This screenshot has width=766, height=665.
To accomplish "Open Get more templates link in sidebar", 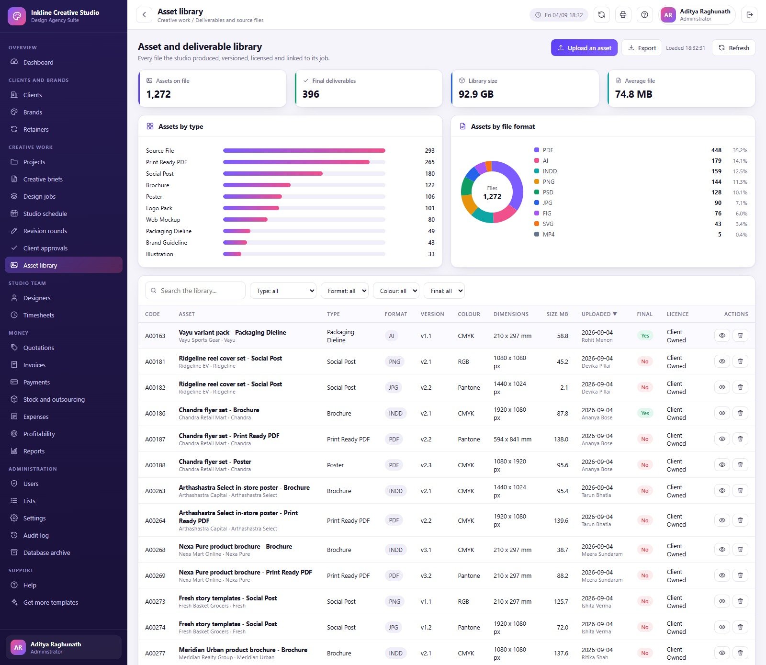I will tap(64, 602).
